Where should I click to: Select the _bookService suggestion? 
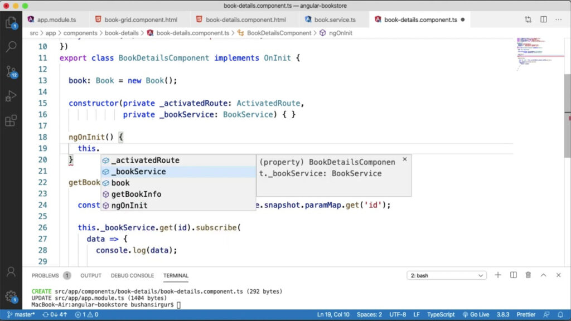[178, 172]
